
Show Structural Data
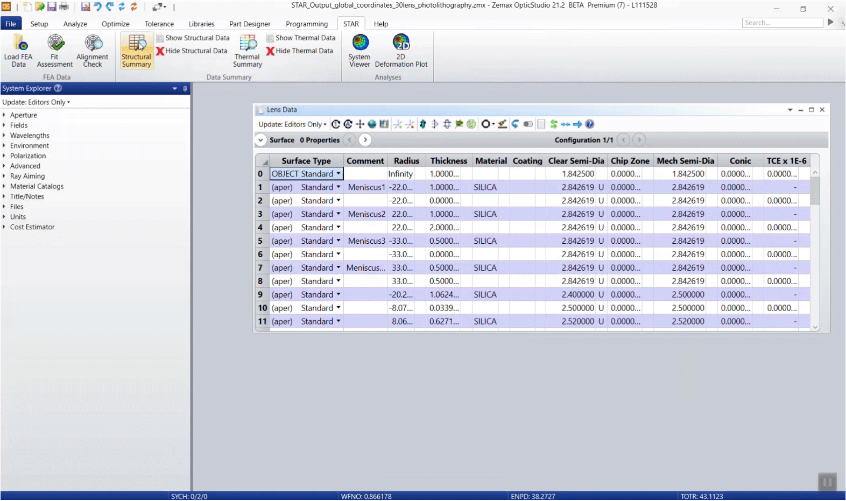click(x=193, y=38)
